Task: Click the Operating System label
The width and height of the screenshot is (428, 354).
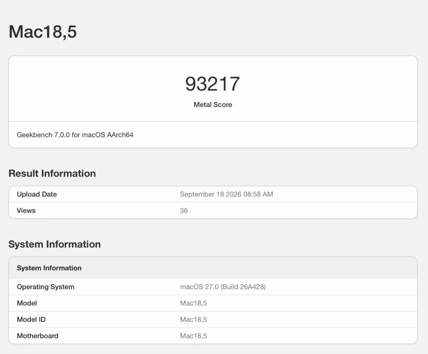Action: (46, 287)
